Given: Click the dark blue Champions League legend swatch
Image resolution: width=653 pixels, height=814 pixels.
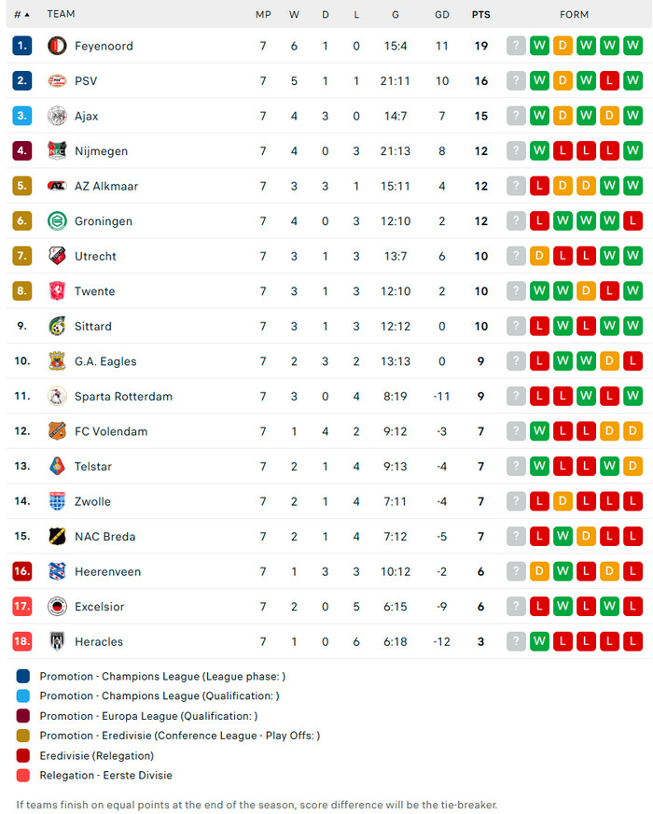Looking at the screenshot, I should click(x=23, y=676).
